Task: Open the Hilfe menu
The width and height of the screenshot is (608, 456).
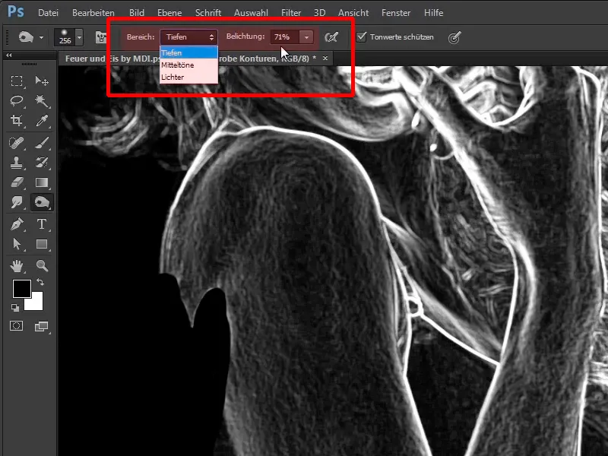Action: coord(433,13)
